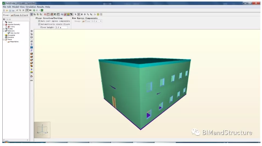This screenshot has width=262, height=146.
Task: Click the green View Results icon
Action: (x=42, y=10)
